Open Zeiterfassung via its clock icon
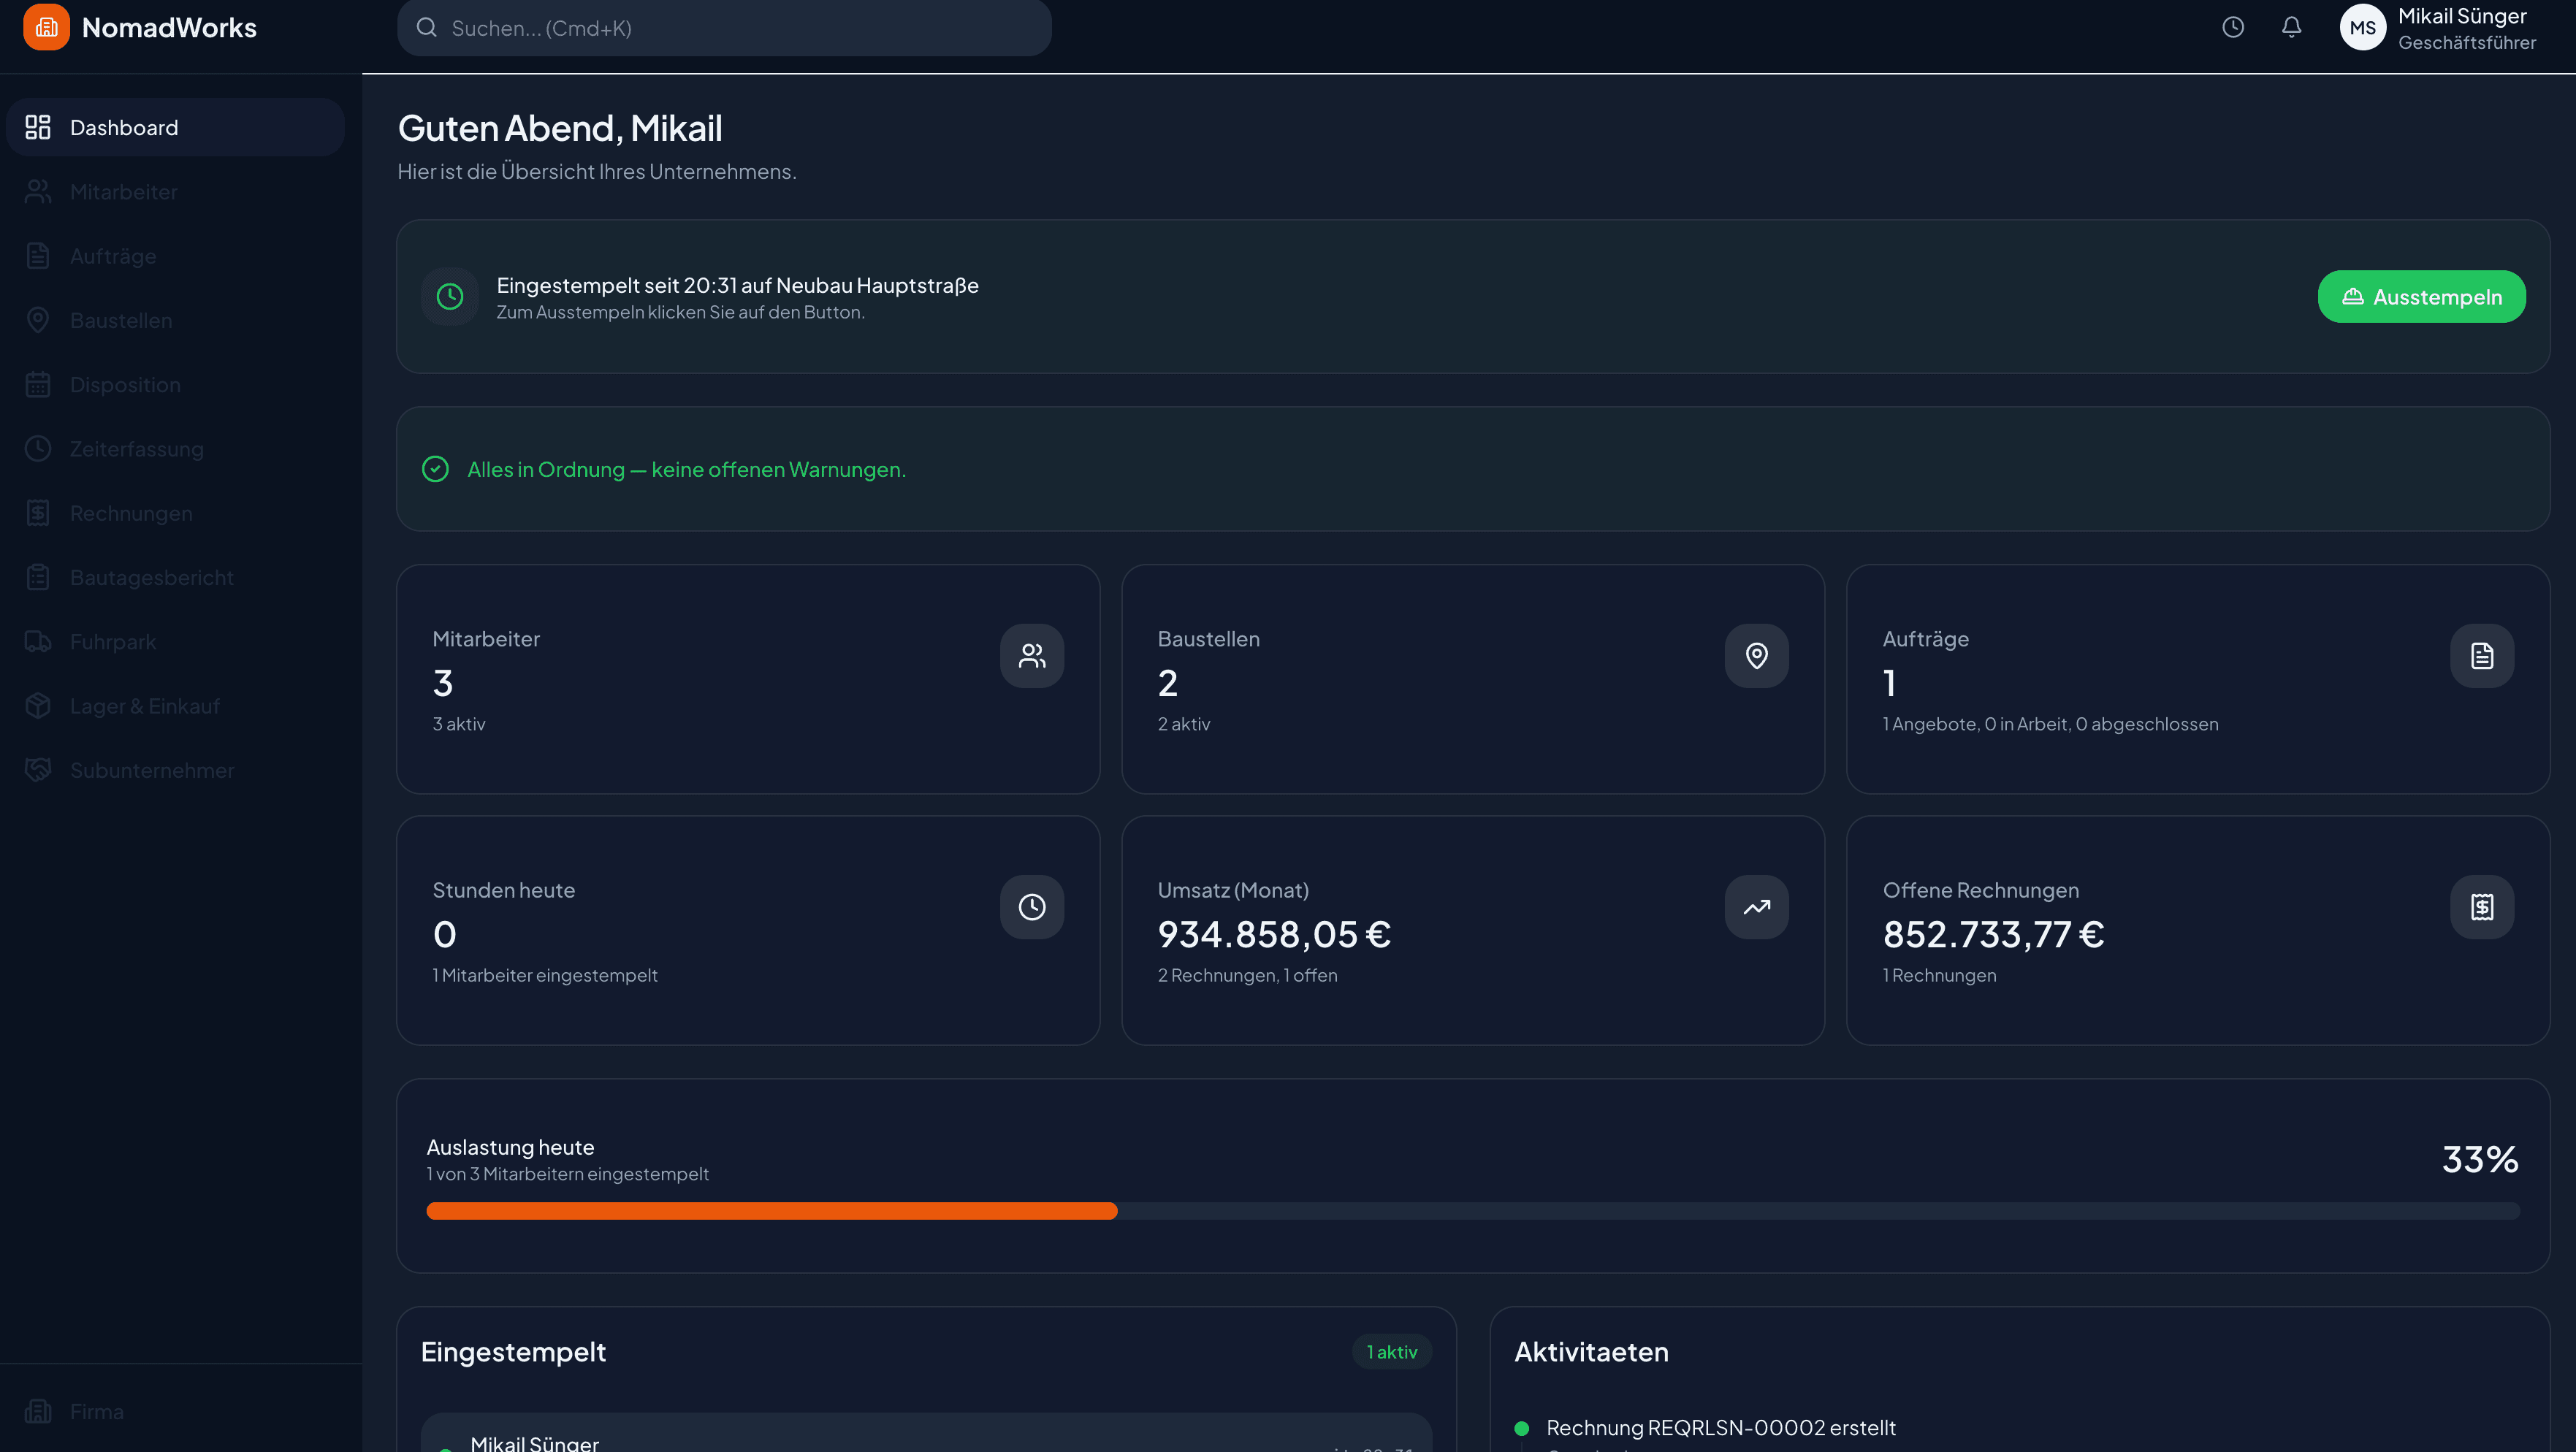2576x1452 pixels. click(x=38, y=448)
